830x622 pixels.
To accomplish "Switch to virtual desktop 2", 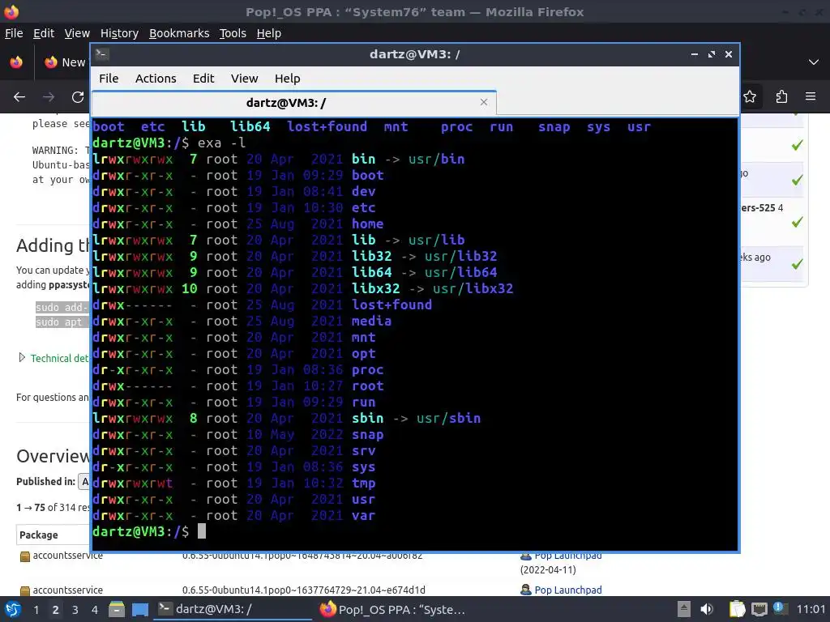I will click(56, 610).
